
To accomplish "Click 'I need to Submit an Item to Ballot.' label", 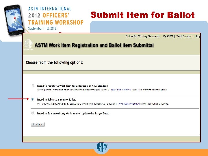I will (x=56, y=99).
